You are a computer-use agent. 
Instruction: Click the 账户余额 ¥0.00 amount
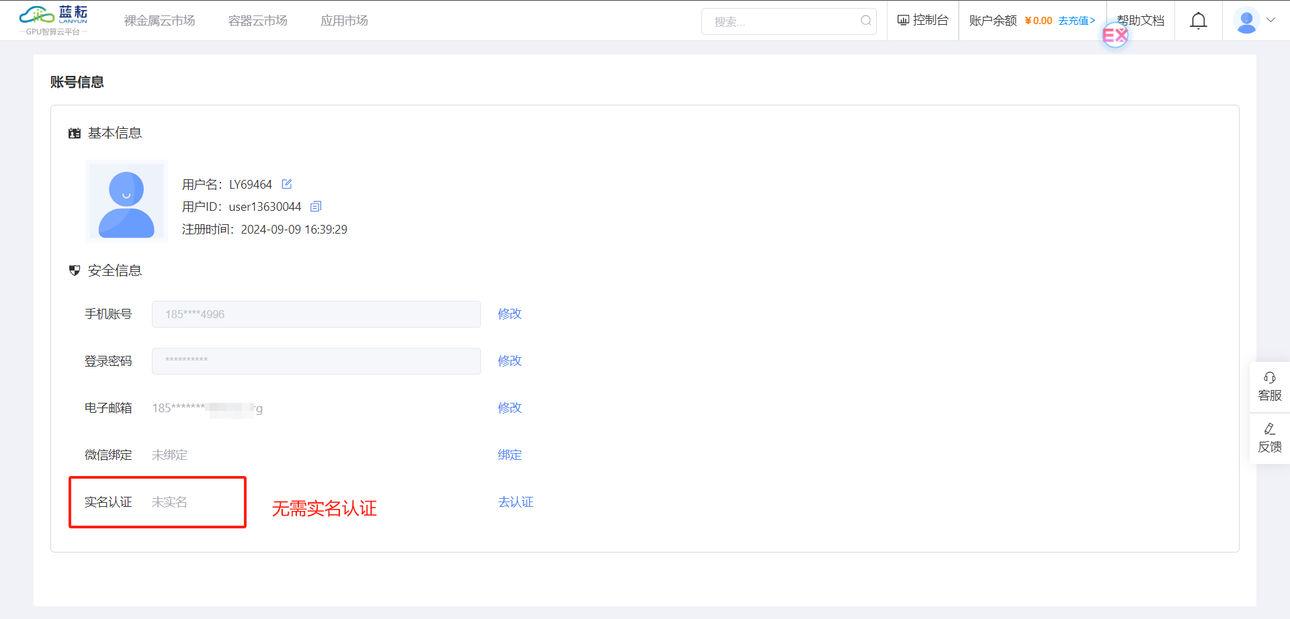(x=1039, y=21)
